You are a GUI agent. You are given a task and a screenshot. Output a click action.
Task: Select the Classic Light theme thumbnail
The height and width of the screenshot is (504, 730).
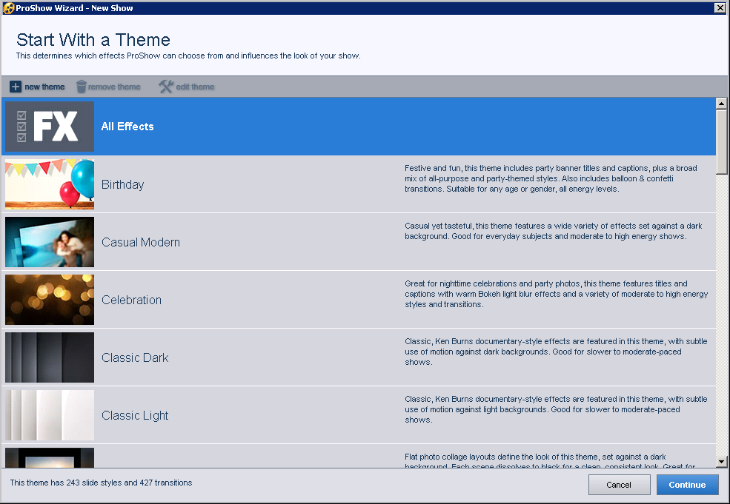pyautogui.click(x=50, y=415)
